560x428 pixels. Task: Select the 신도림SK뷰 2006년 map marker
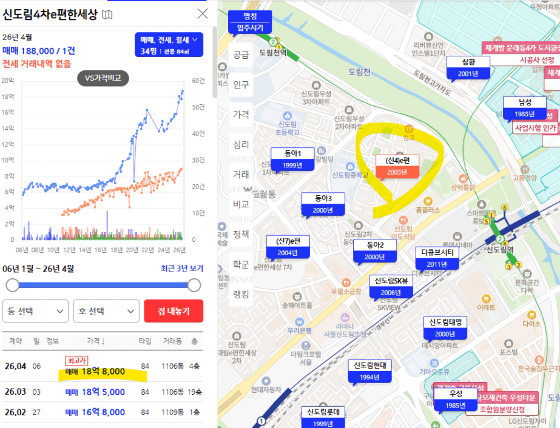tap(391, 287)
